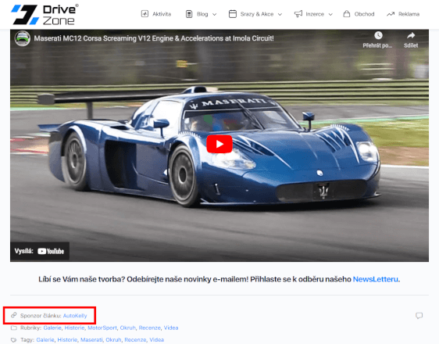The image size is (439, 344).
Task: Open the Okruh tag in Tagy
Action: [113, 340]
